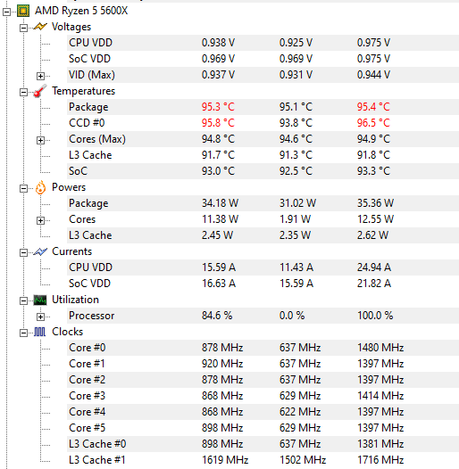Click the Currents section label
Screen dimensions: 459x469
tap(72, 251)
